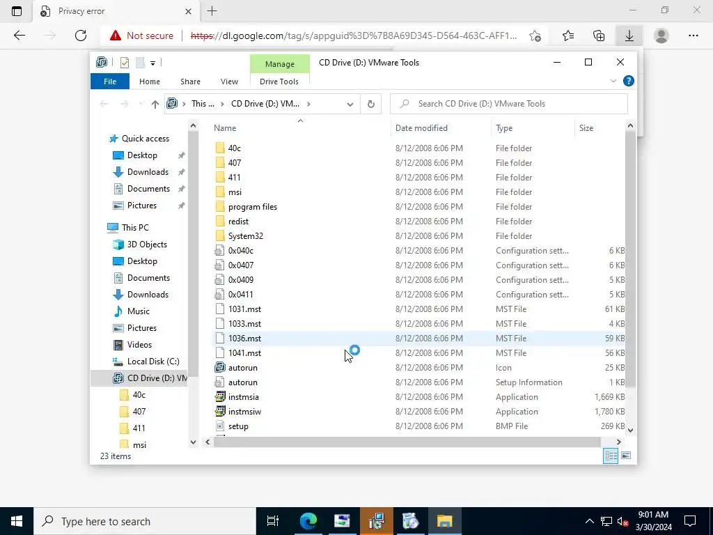Viewport: 713px width, 535px height.
Task: Select the instmsiw application icon
Action: coord(219,411)
